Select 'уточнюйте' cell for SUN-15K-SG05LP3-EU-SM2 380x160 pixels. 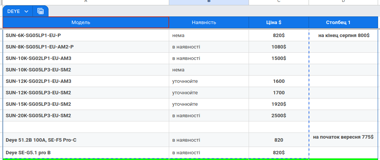point(209,104)
